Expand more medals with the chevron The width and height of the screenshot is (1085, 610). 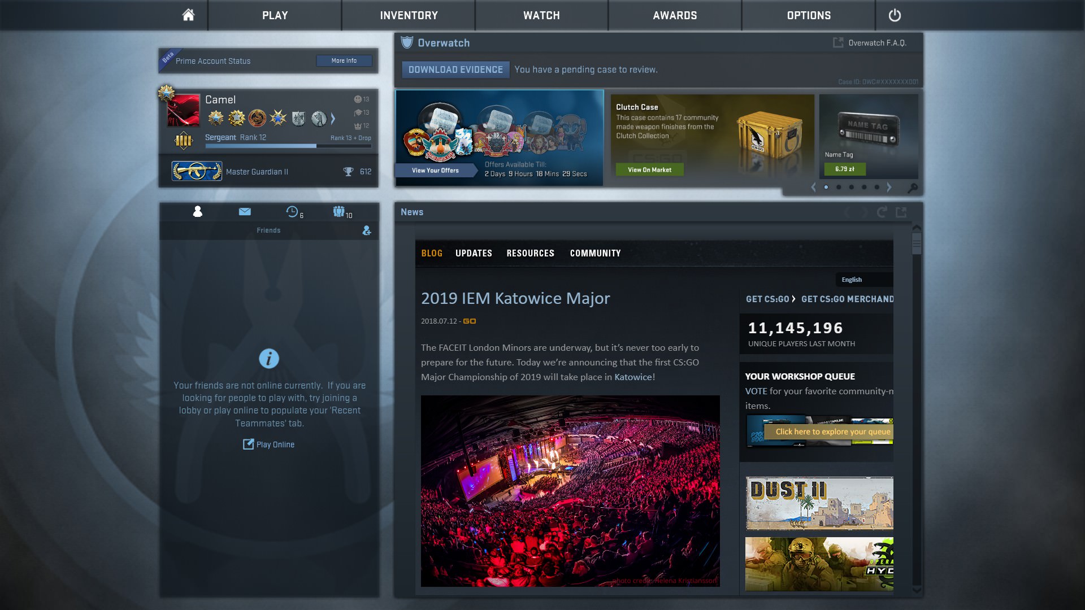coord(333,119)
